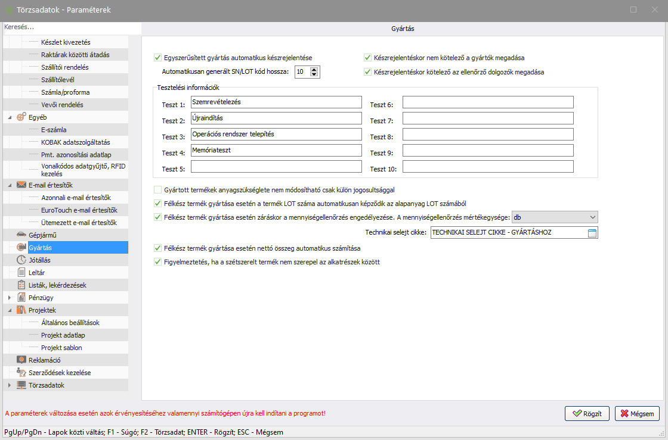This screenshot has height=440, width=668.
Task: Expand the Pénzügy tree node
Action: pos(10,298)
